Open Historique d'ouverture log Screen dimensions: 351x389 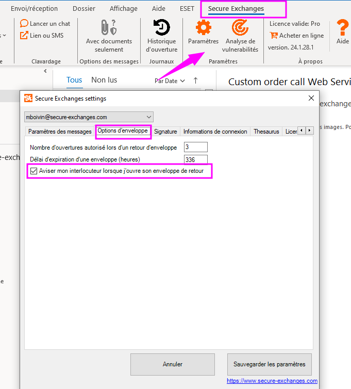[x=162, y=36]
